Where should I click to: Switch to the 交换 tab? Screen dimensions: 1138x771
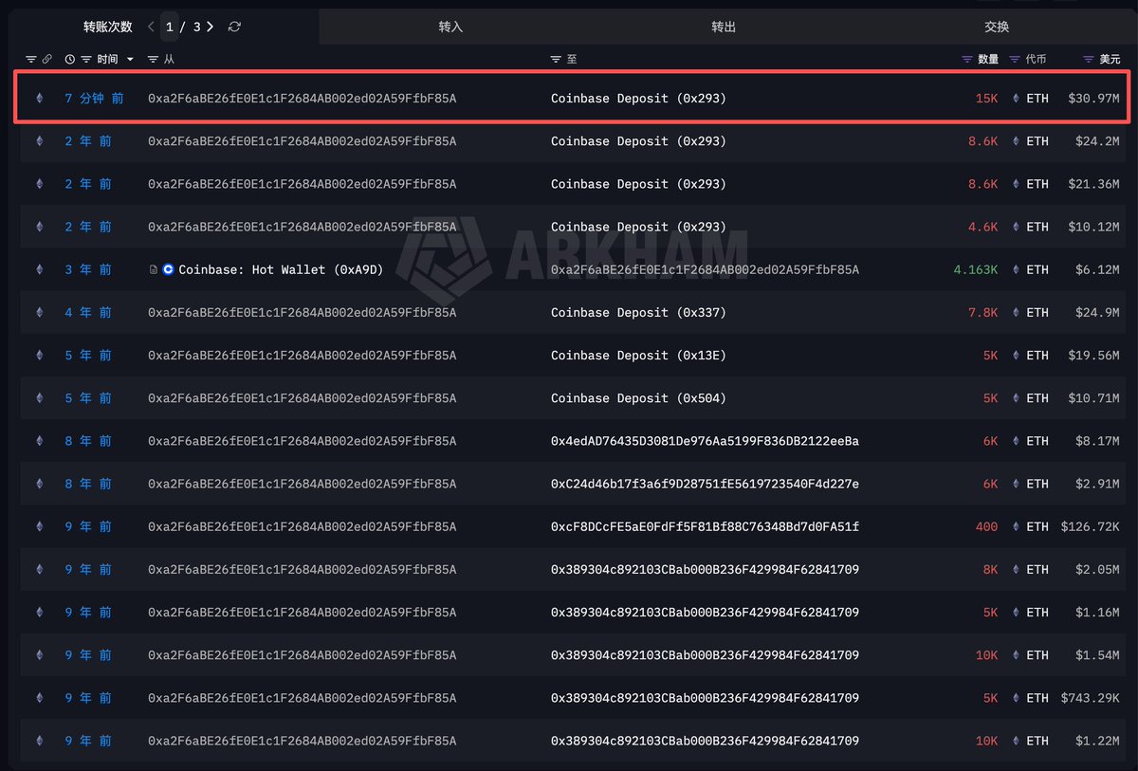(997, 27)
